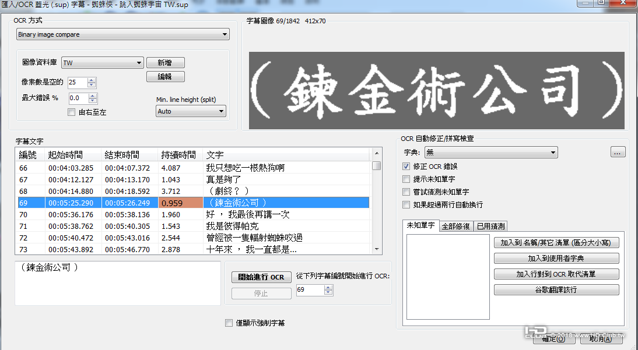Select row 71 我是彼得帕克
The image size is (638, 350).
point(193,227)
